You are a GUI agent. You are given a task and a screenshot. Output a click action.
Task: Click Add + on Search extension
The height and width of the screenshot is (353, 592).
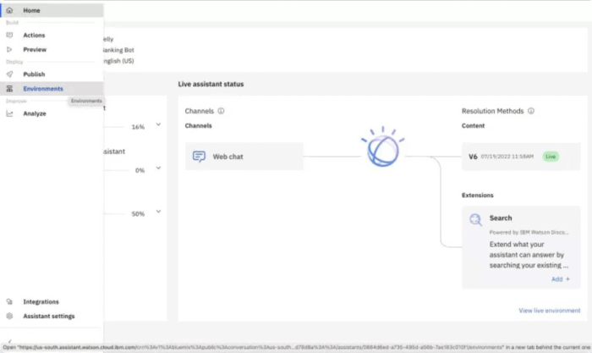point(560,279)
